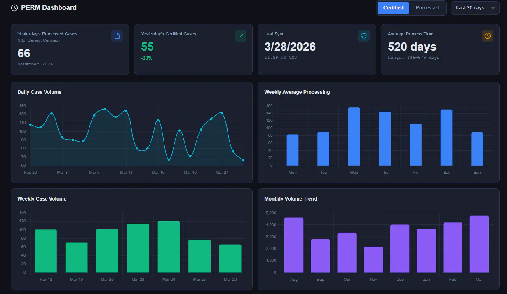Click the 520 days average value
This screenshot has width=507, height=294.
point(412,47)
